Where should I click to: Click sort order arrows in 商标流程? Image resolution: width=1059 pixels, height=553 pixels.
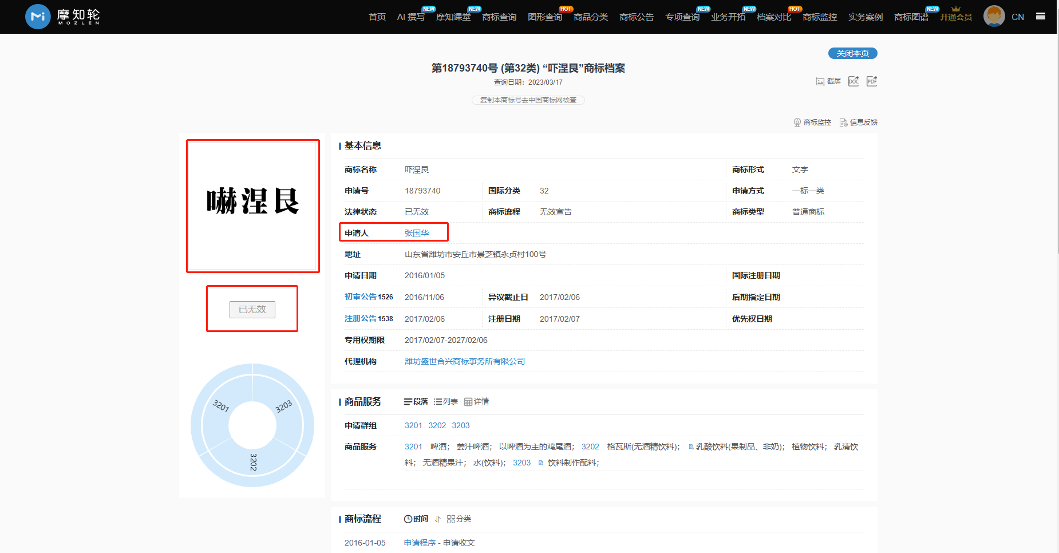coord(437,519)
